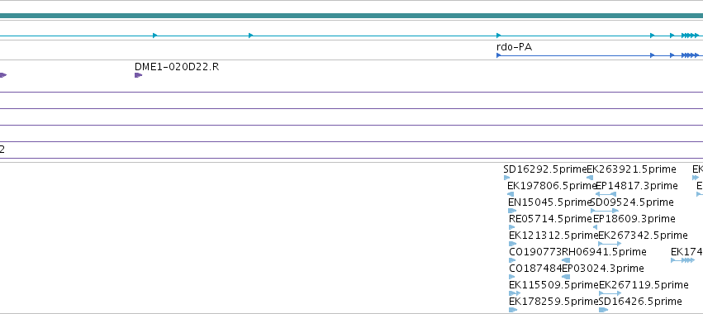The image size is (703, 314).
Task: Open the EP03024.3prime EST label
Action: 602,269
